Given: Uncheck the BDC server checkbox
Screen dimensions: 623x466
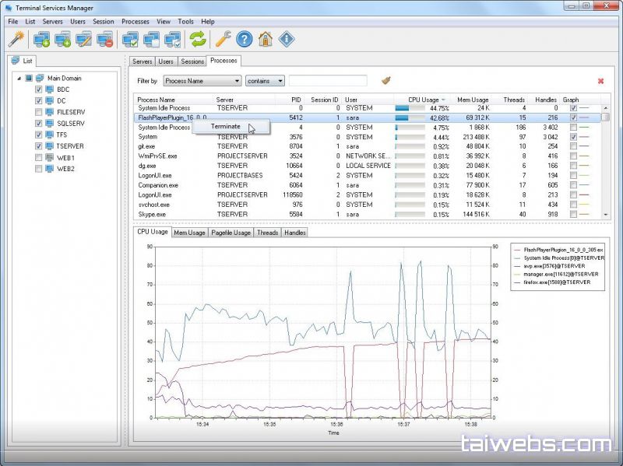Looking at the screenshot, I should 38,89.
